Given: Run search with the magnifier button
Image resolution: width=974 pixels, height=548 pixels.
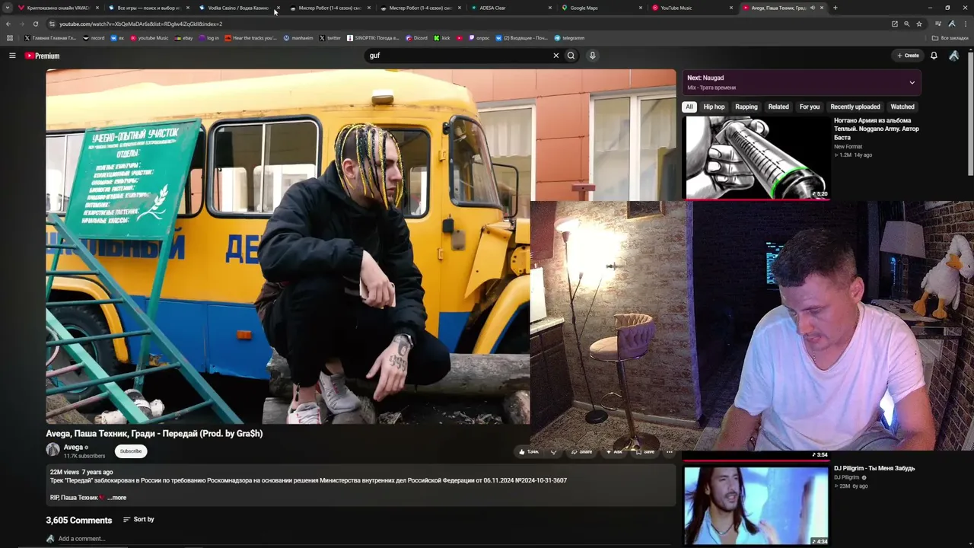Looking at the screenshot, I should click(571, 56).
